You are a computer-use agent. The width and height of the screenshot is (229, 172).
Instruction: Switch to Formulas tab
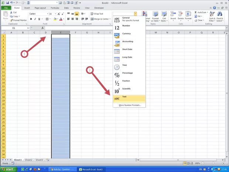coord(55,8)
